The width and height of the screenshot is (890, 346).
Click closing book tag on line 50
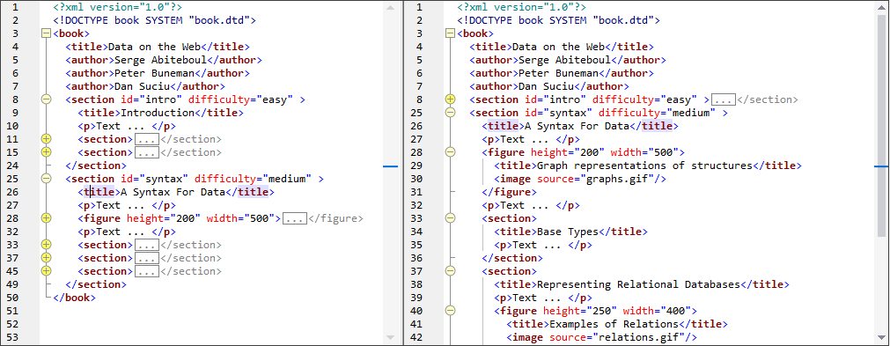[74, 298]
